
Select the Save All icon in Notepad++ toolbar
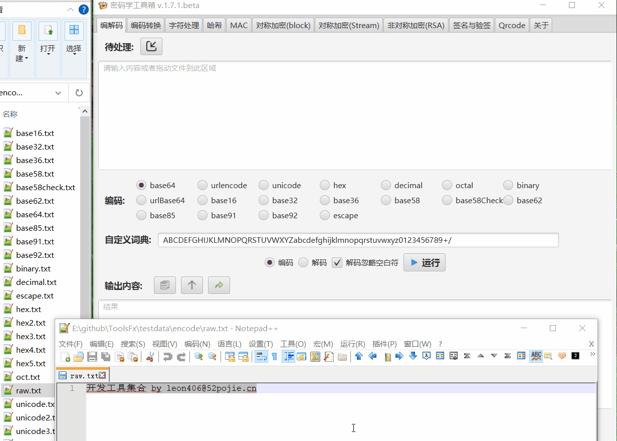[106, 356]
